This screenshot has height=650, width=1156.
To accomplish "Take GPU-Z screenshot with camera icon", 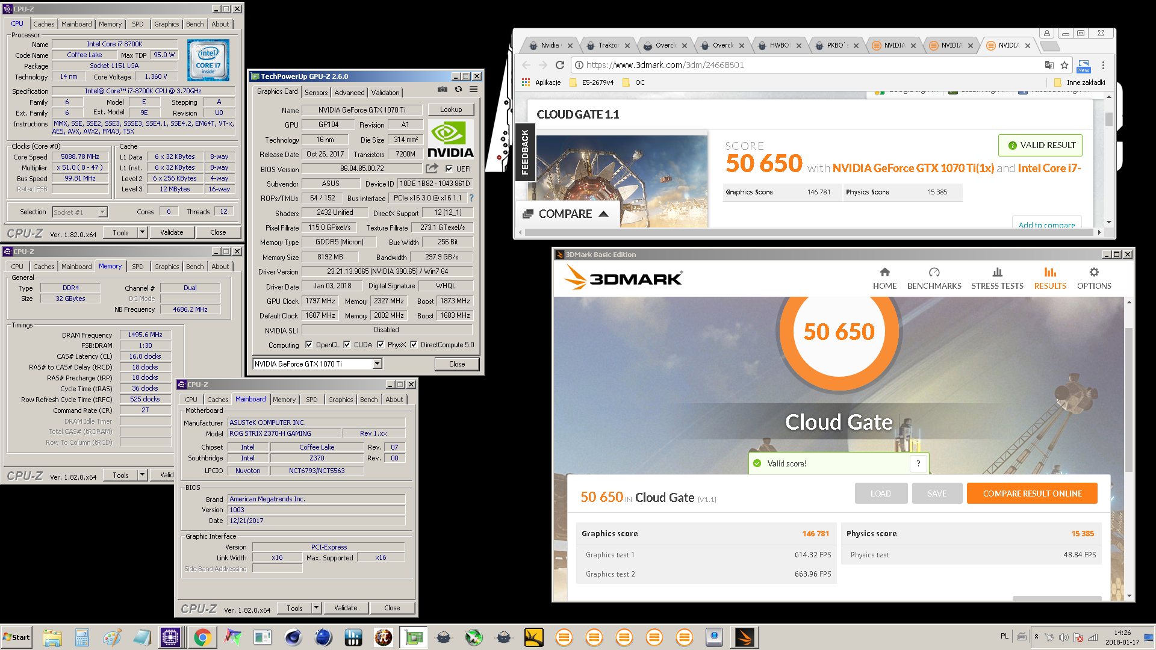I will [443, 89].
